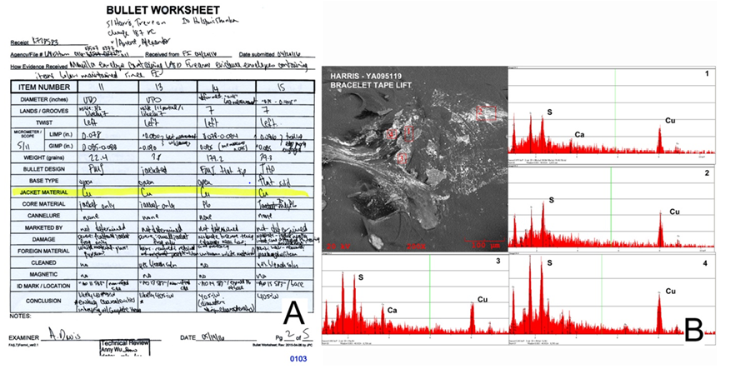Click the NOTES: label below table
The height and width of the screenshot is (379, 746).
coord(21,317)
